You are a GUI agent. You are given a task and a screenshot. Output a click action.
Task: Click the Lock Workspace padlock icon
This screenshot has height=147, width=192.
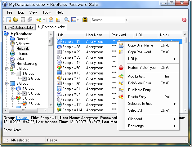click(x=85, y=20)
